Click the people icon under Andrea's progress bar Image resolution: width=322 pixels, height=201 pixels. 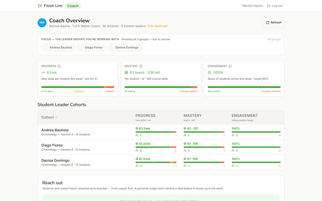(137, 135)
